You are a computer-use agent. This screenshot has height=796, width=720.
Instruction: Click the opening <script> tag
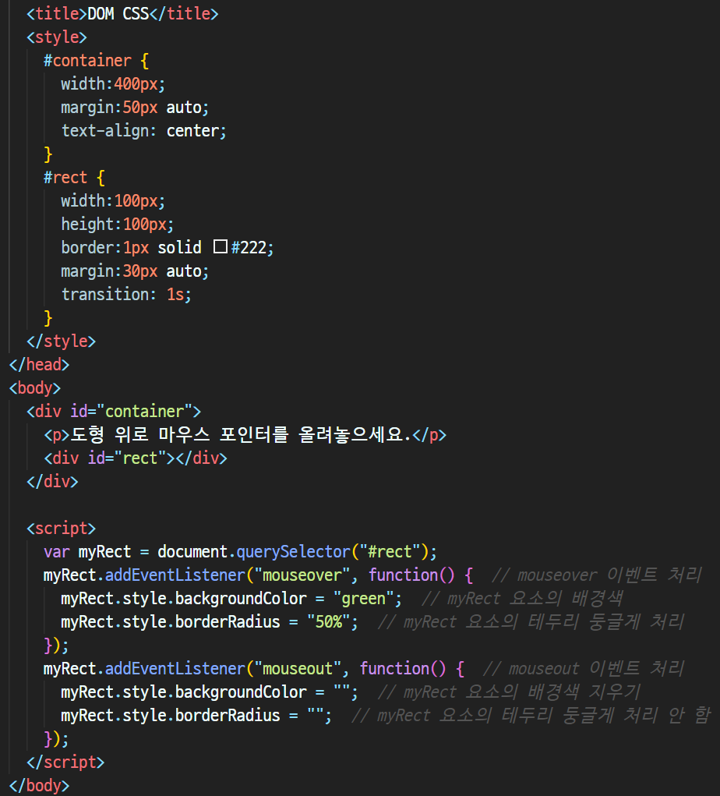coord(61,529)
